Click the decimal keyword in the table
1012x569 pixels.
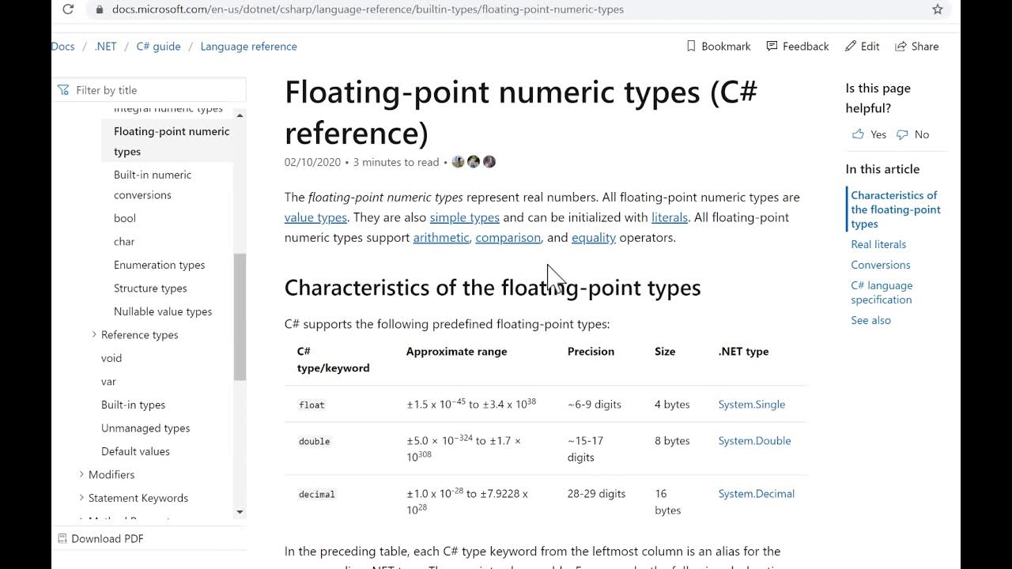[317, 494]
